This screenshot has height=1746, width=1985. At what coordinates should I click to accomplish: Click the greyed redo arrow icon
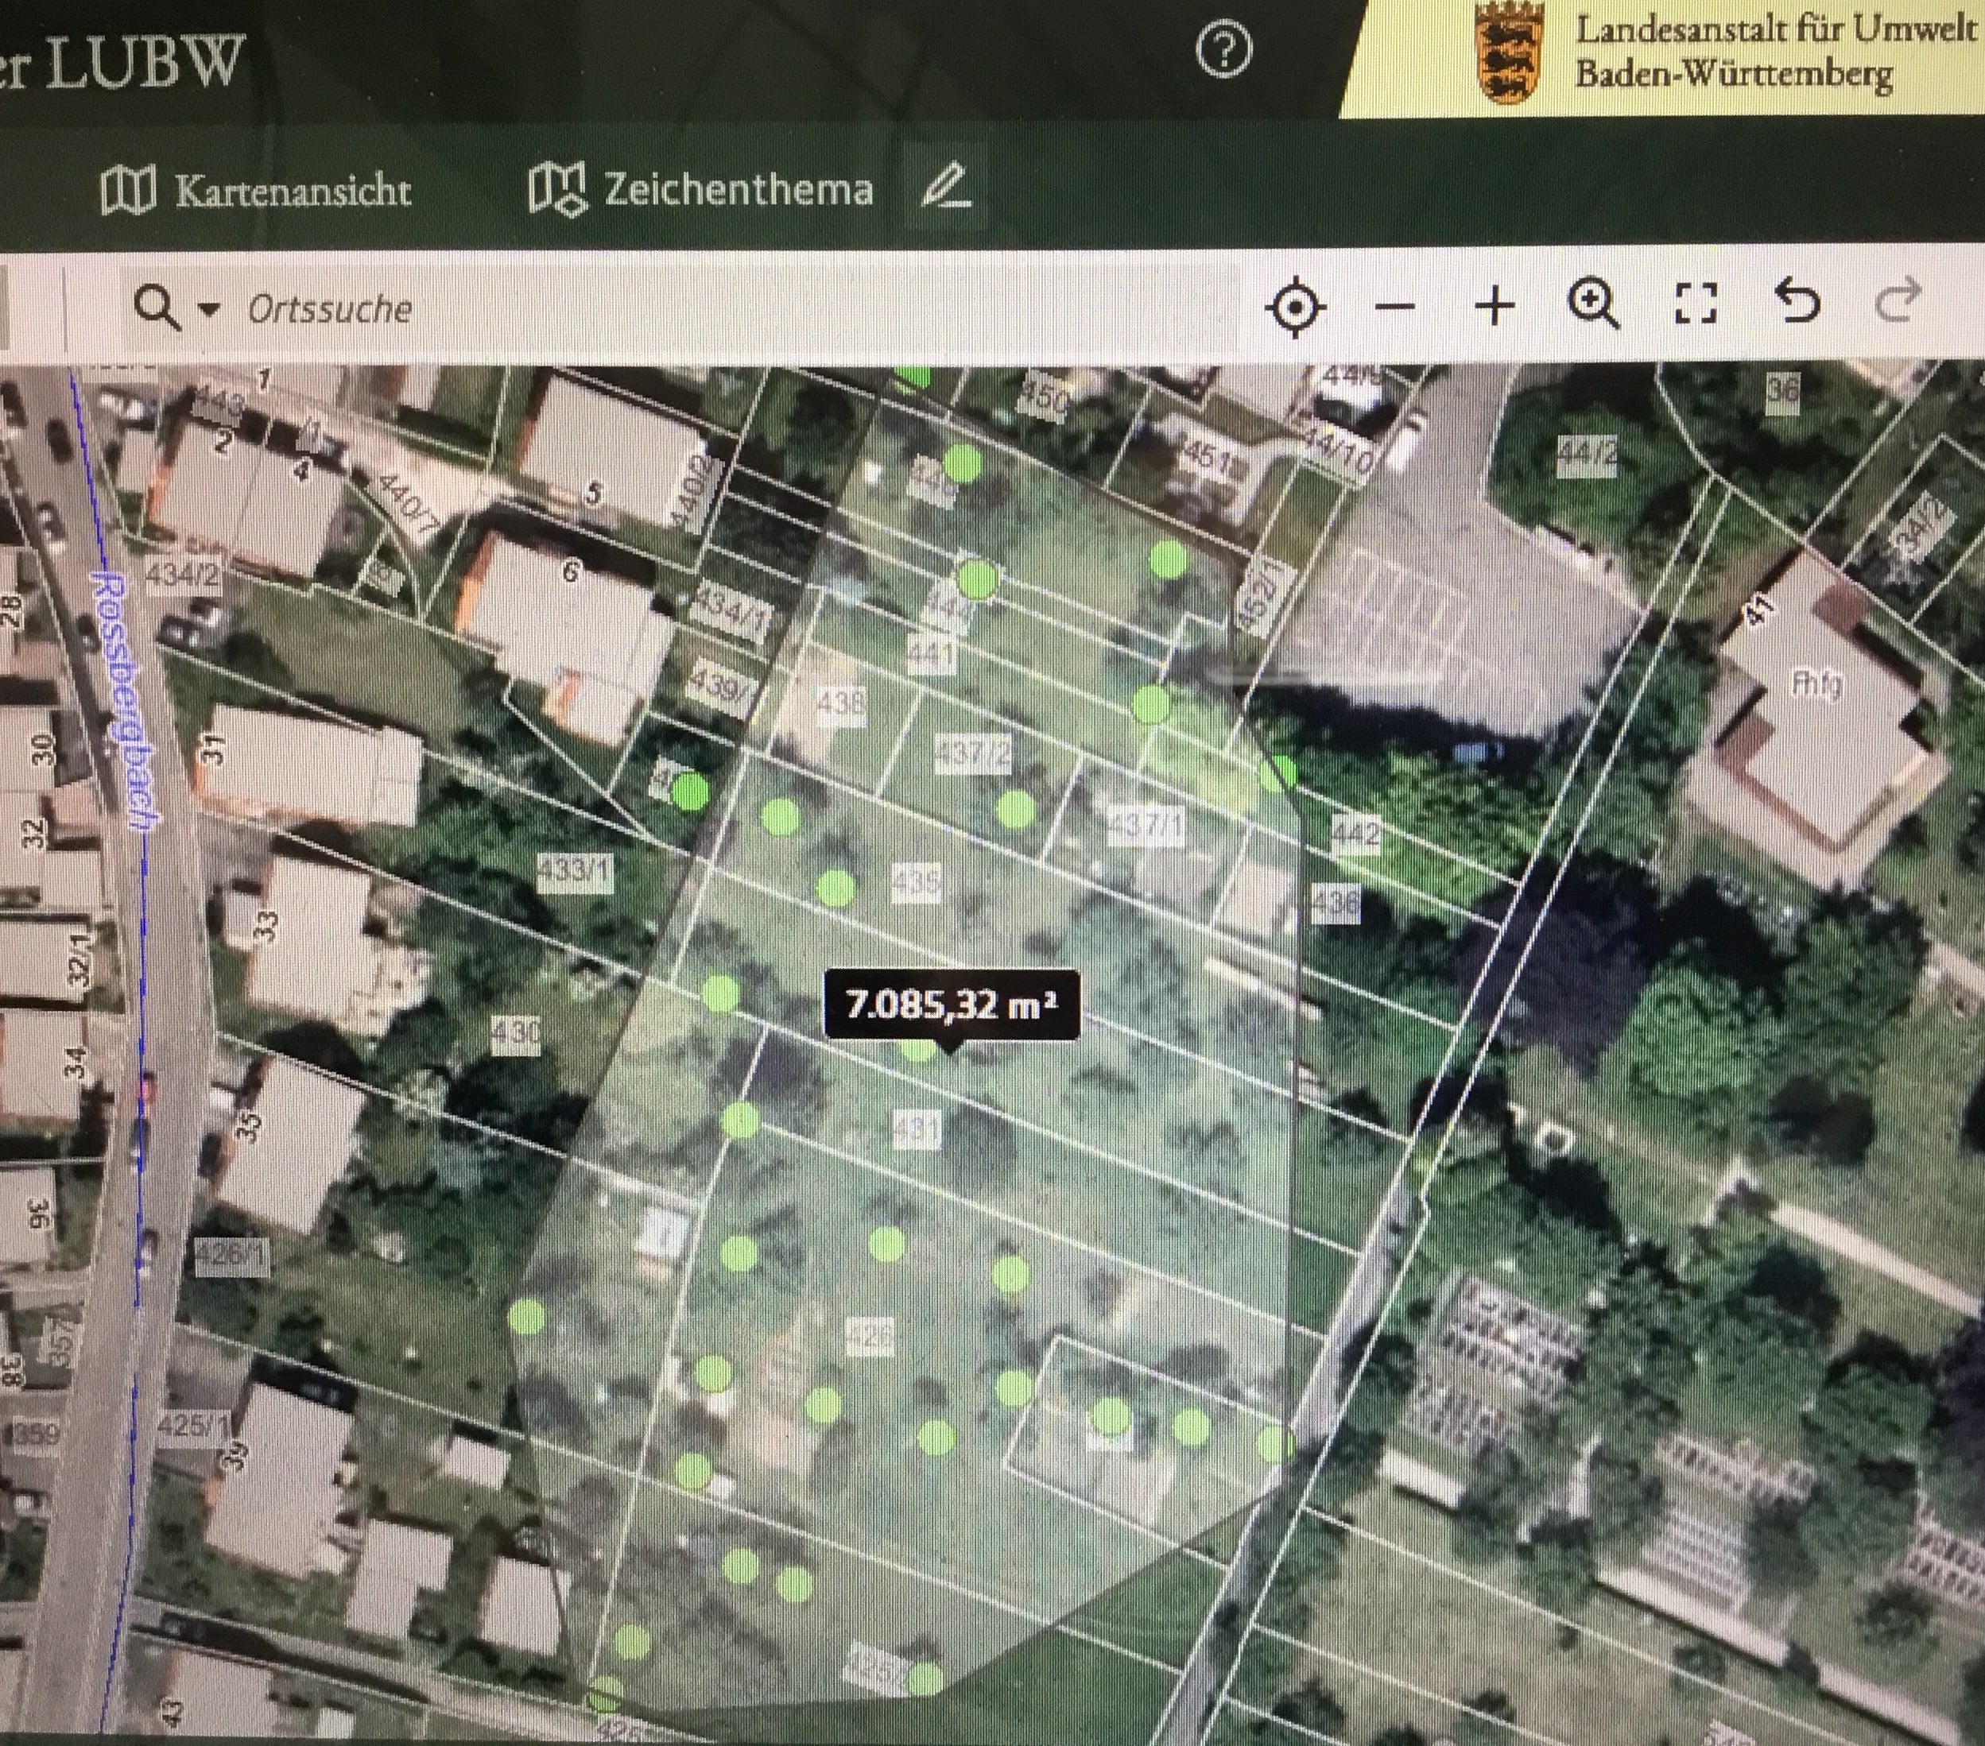tap(1898, 299)
